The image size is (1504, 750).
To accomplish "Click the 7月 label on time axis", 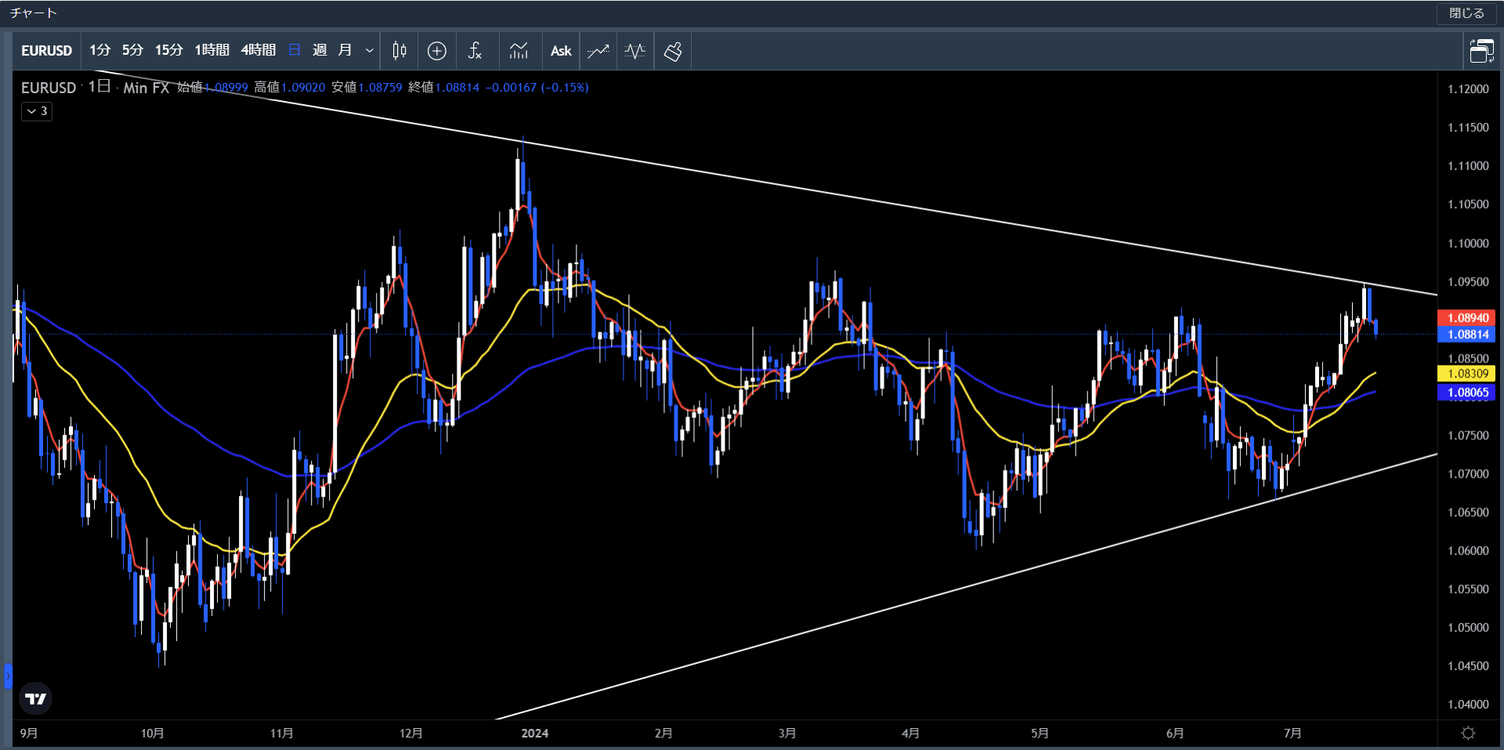I will 1292,733.
